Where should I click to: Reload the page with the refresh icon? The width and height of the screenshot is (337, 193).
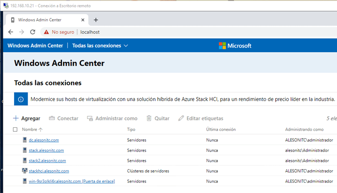(x=33, y=32)
